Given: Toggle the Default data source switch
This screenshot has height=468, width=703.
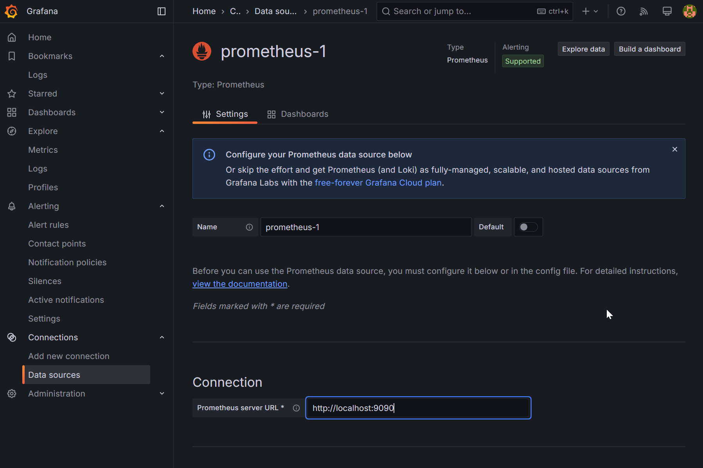Looking at the screenshot, I should tap(528, 227).
